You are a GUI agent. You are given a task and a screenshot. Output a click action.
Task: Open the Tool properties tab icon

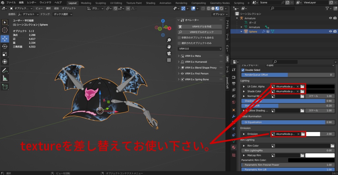pyautogui.click(x=234, y=69)
